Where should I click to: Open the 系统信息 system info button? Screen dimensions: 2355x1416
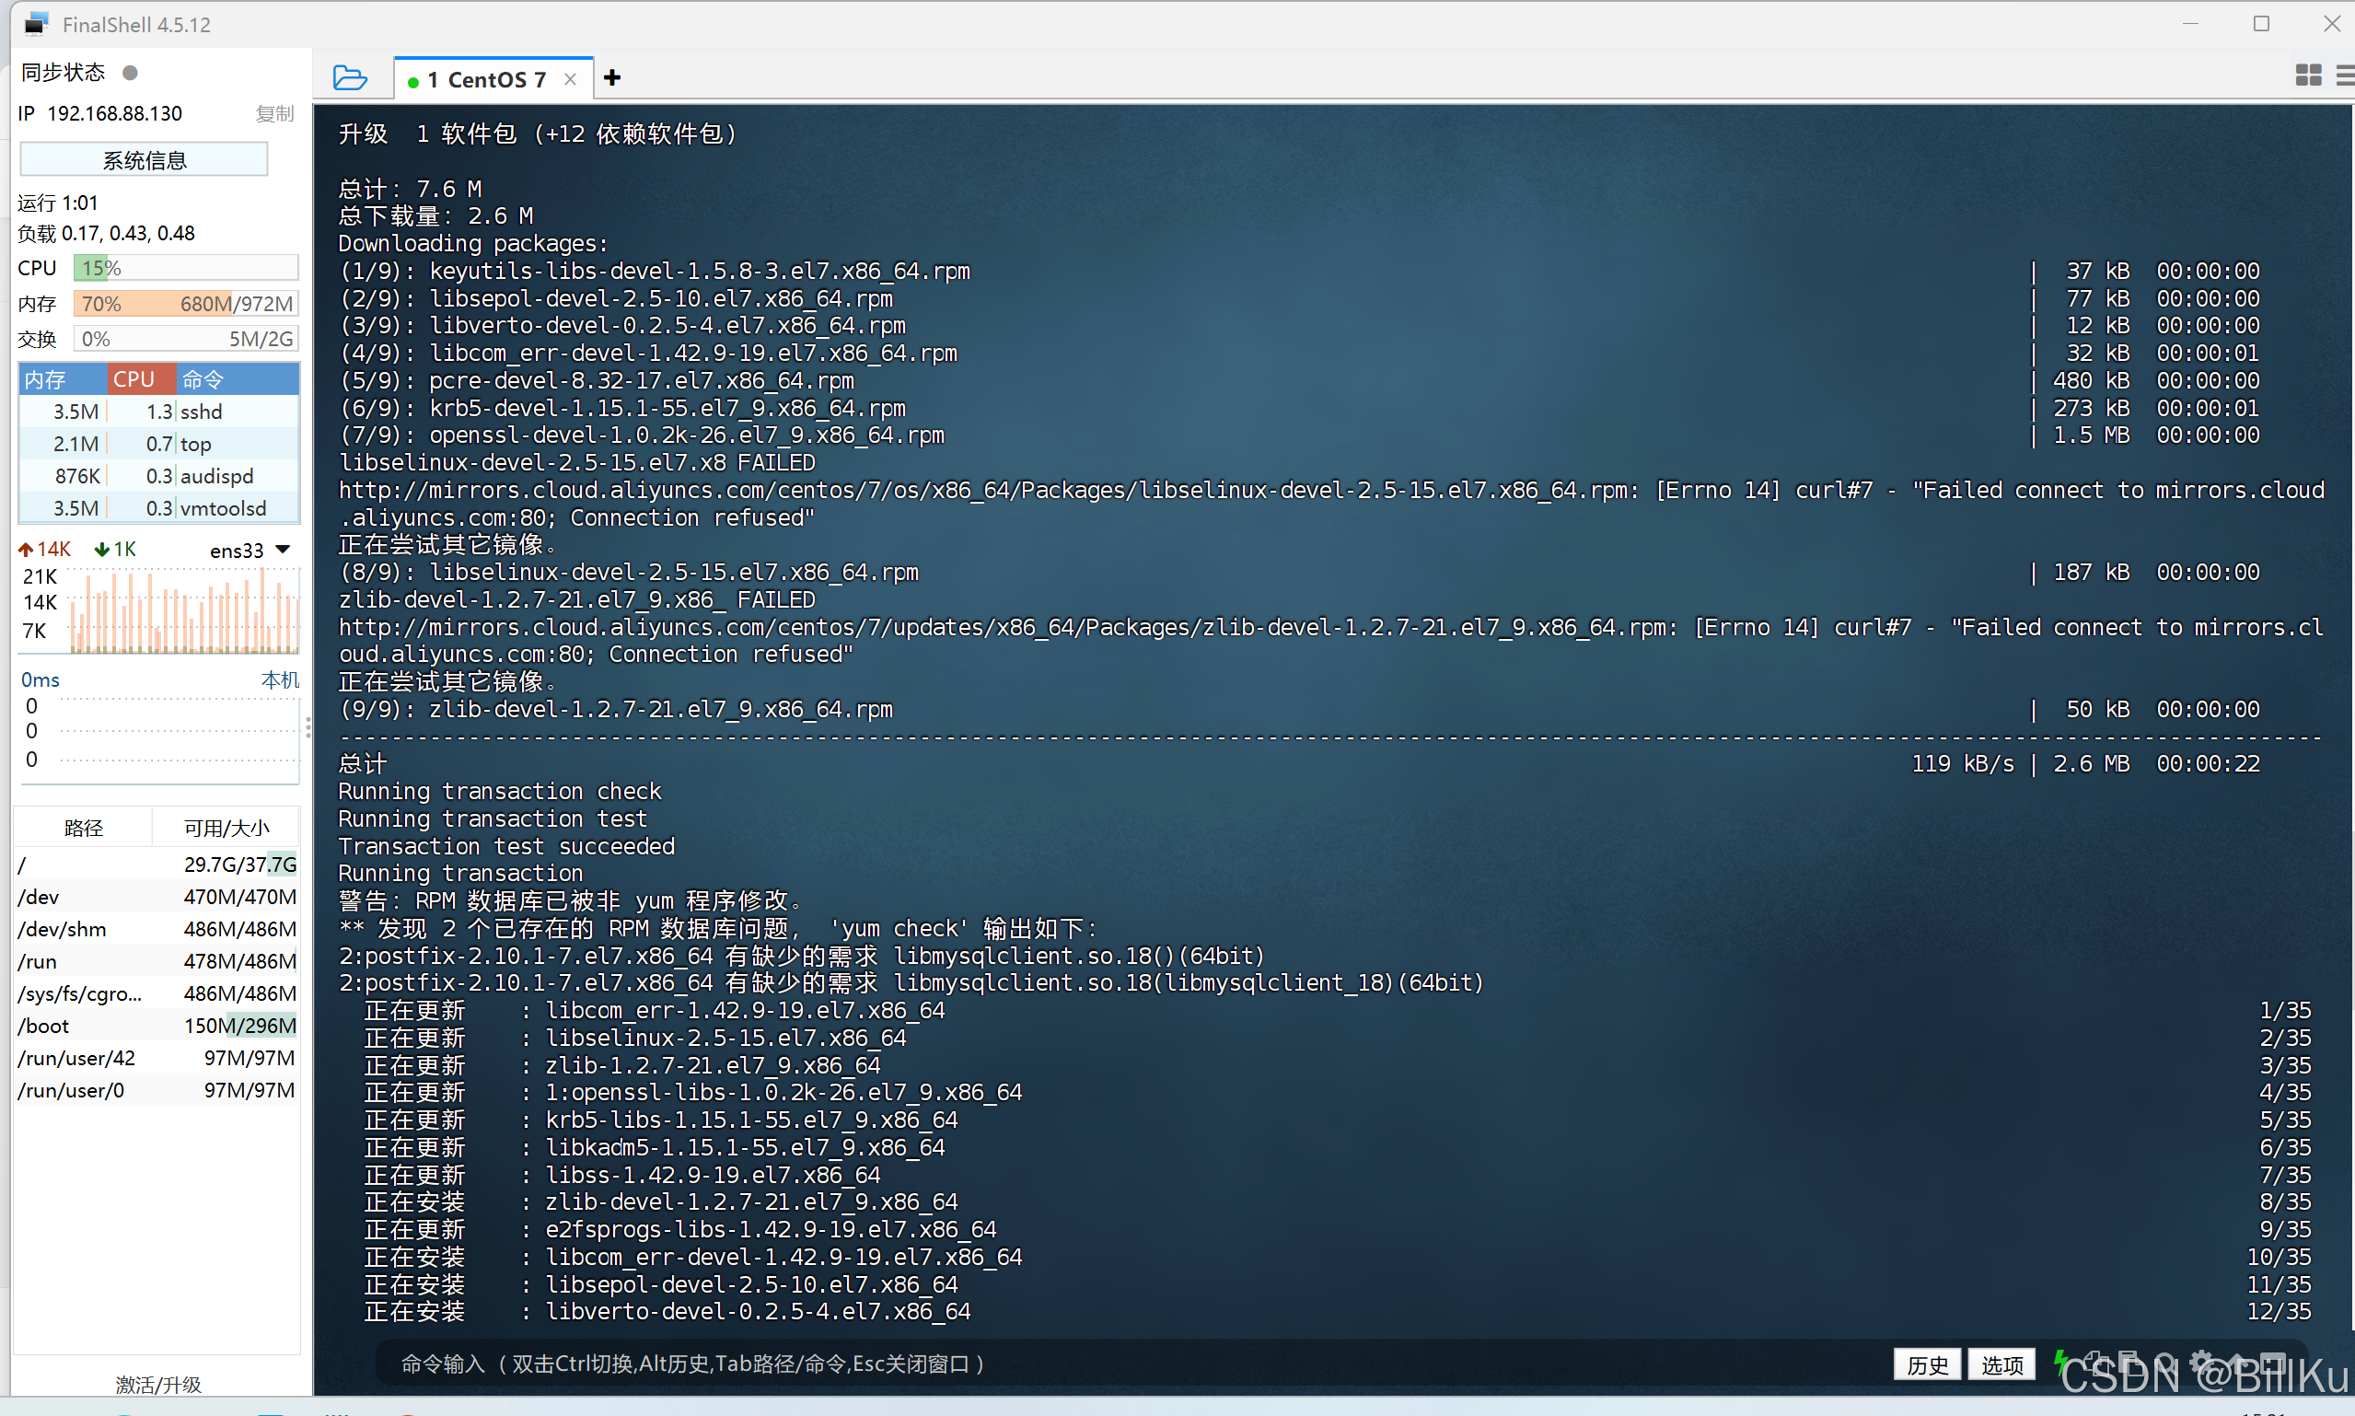tap(144, 159)
